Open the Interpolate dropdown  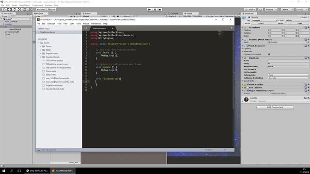click(x=289, y=75)
